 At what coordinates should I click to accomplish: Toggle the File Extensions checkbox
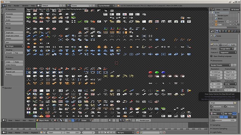click(225, 106)
